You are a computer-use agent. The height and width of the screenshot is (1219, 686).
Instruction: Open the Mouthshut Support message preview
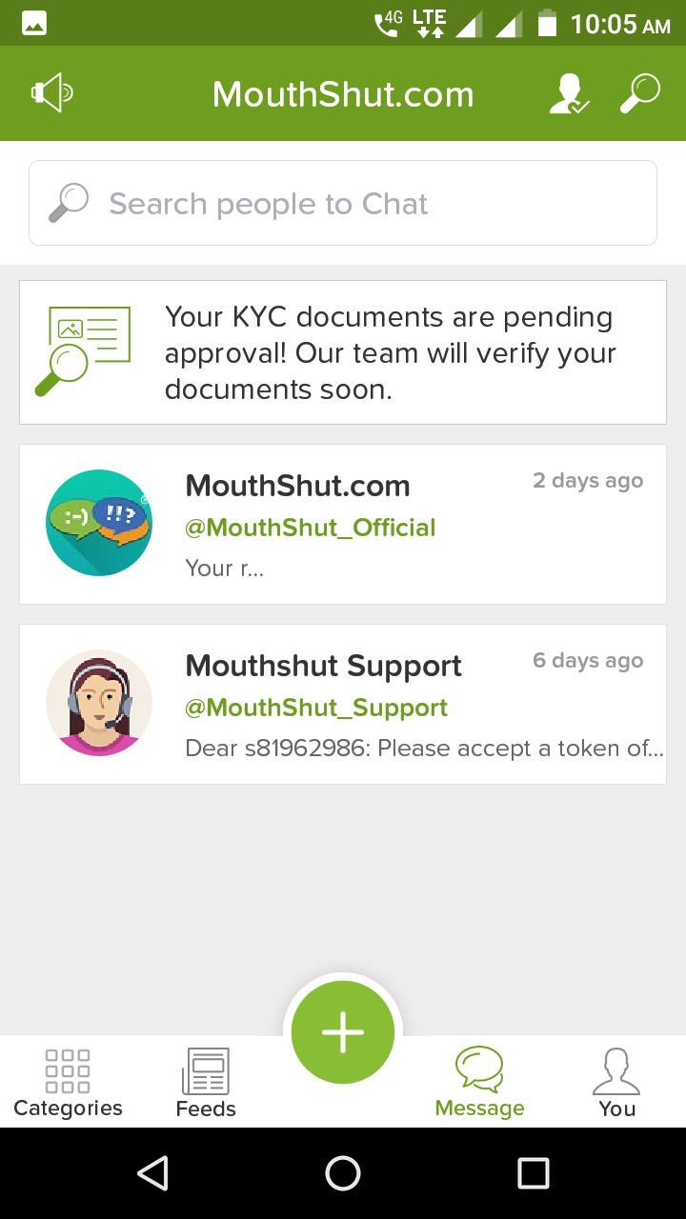[x=424, y=748]
